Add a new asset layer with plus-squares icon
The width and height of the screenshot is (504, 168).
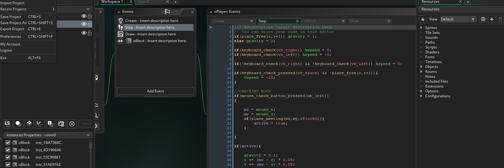50,123
